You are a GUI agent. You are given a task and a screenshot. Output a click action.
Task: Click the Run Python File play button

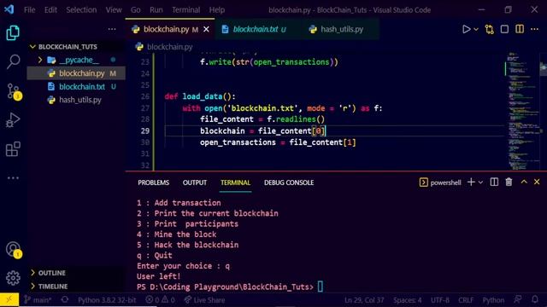(466, 29)
